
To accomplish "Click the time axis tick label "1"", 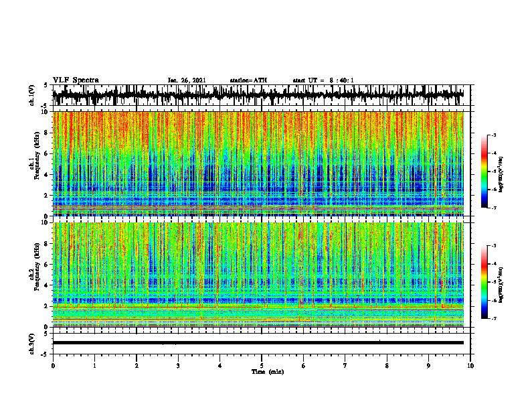I will click(94, 366).
